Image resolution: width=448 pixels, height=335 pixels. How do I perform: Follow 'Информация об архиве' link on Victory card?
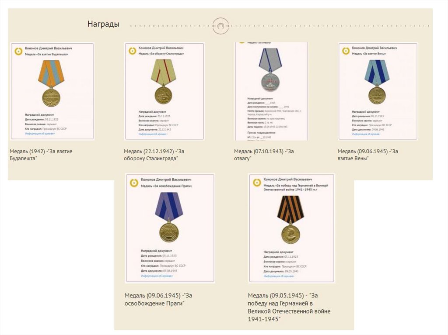point(279,276)
